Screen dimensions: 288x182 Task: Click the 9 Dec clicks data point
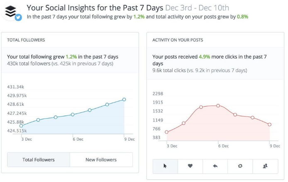pyautogui.click(x=270, y=124)
